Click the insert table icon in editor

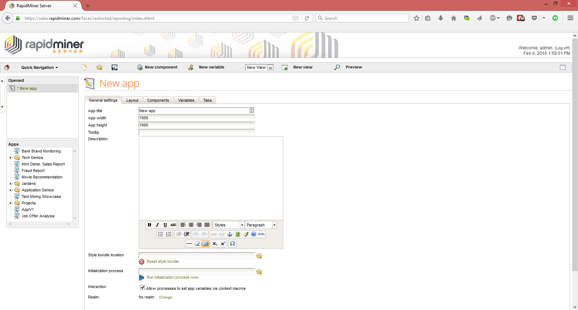pos(205,244)
